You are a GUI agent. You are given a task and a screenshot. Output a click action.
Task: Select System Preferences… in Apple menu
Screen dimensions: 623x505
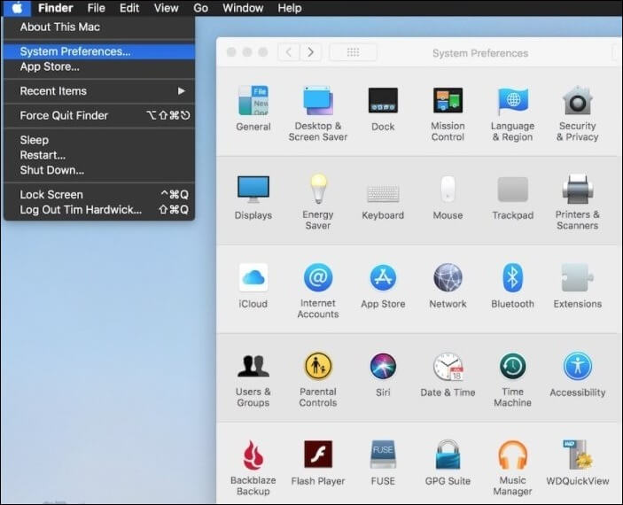(x=99, y=51)
